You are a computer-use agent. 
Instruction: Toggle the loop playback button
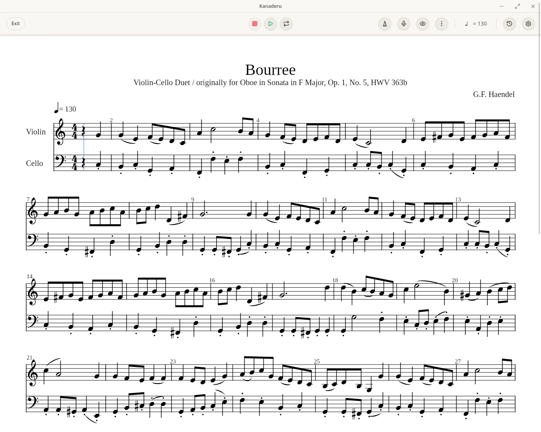(286, 24)
